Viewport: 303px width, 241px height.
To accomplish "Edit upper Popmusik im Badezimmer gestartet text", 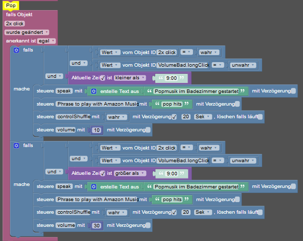I will (196, 91).
